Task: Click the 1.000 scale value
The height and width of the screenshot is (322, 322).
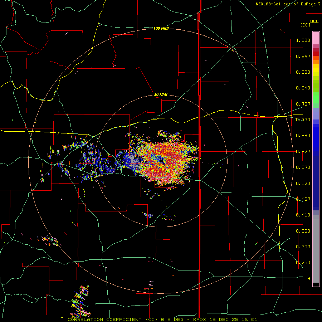Action: [303, 40]
